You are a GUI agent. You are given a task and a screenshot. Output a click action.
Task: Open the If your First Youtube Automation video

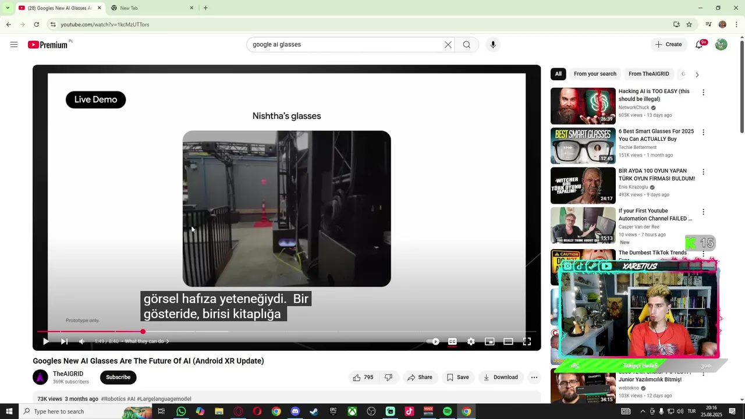(655, 215)
